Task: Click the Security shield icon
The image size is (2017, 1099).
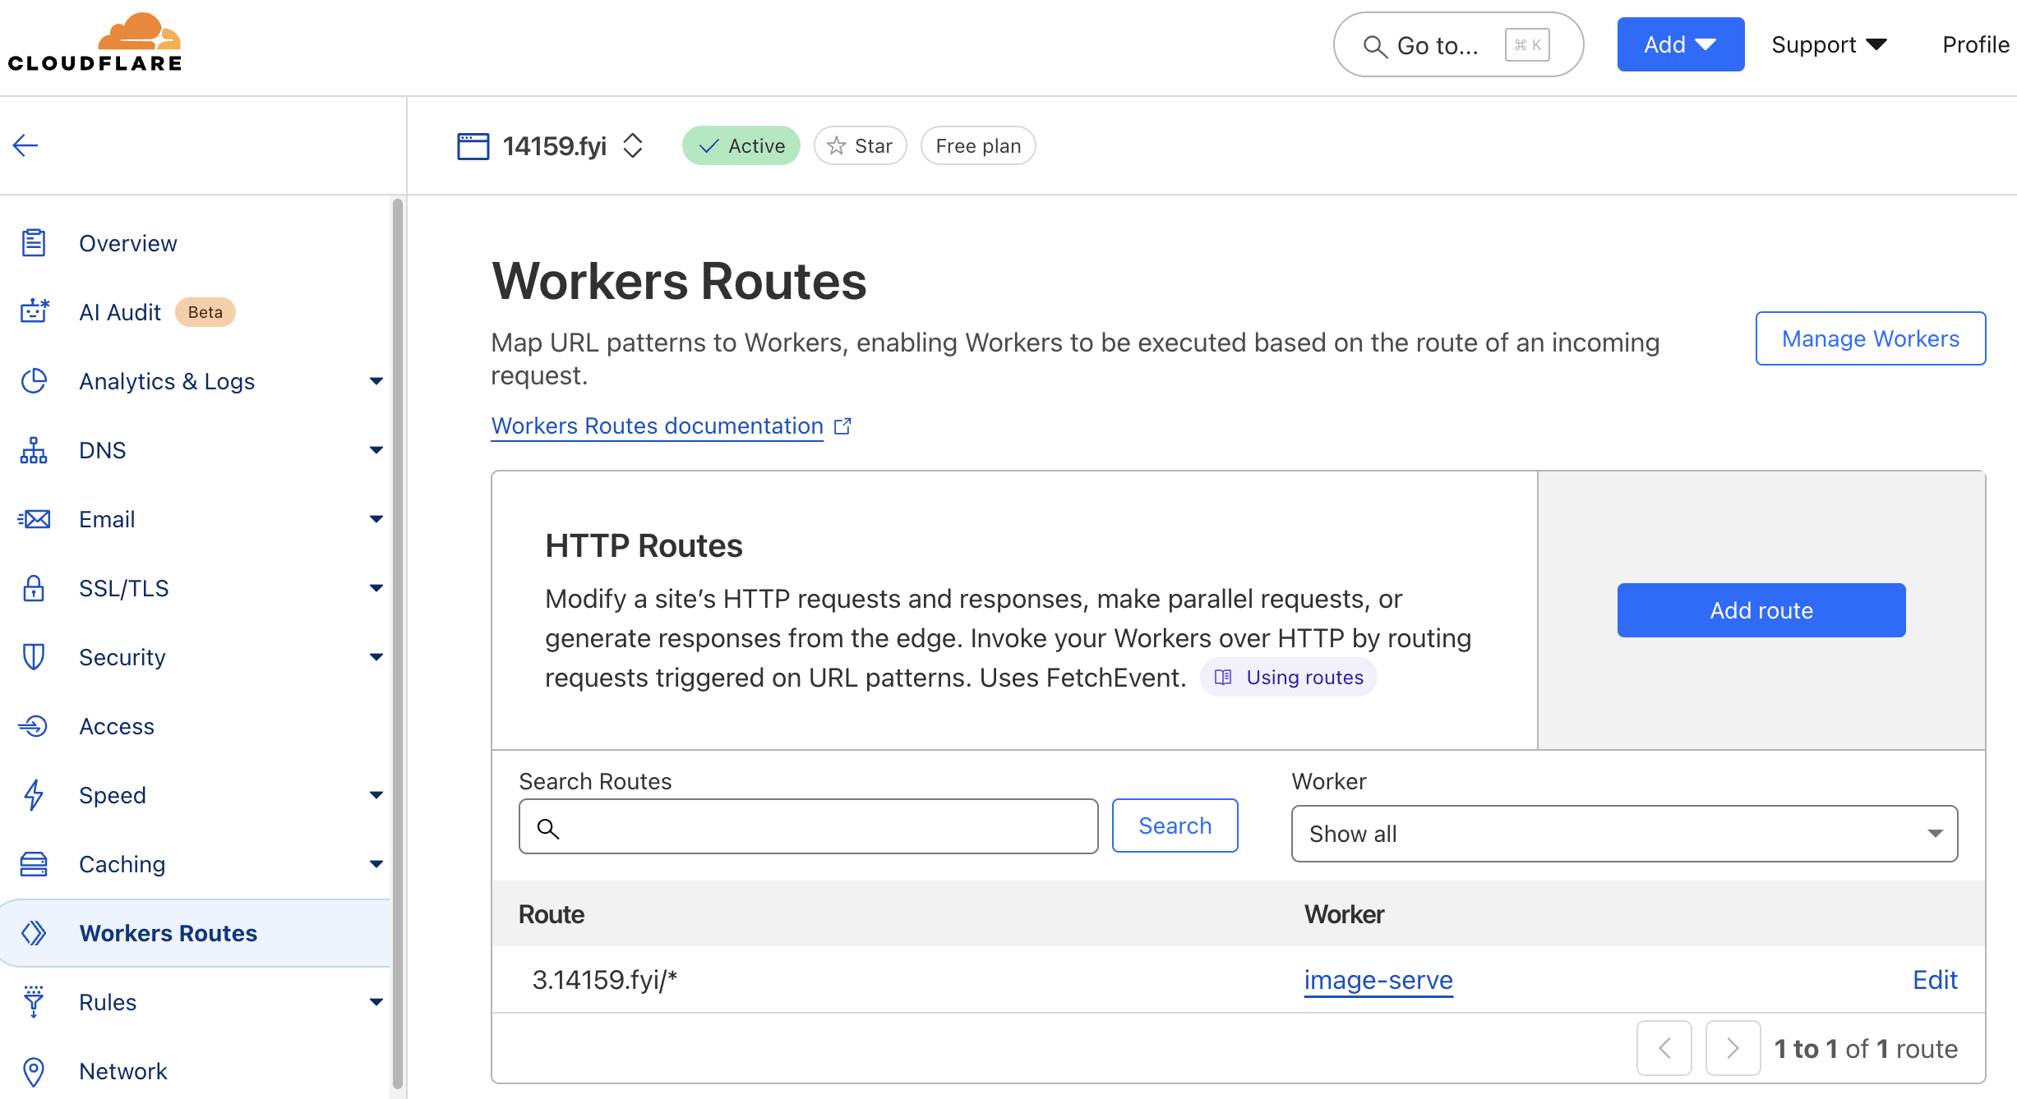Action: pyautogui.click(x=34, y=657)
